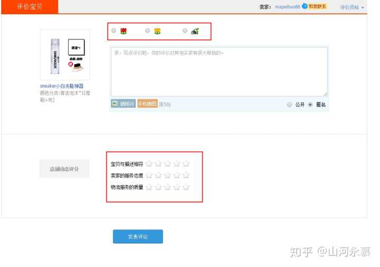The image size is (380, 267).
Task: Rate 卖家的服务态度 one star
Action: pyautogui.click(x=149, y=175)
